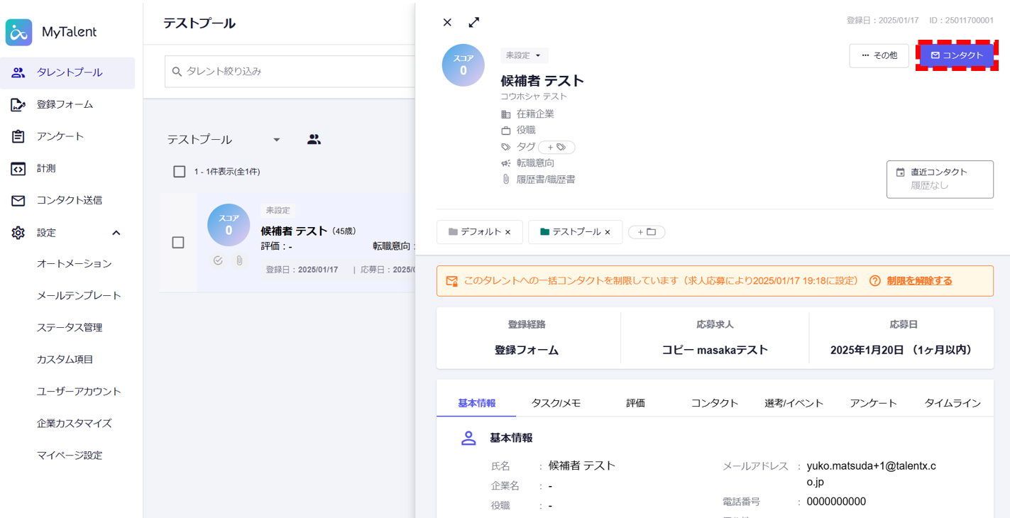
Task: Click the add folder icon button
Action: [x=647, y=232]
